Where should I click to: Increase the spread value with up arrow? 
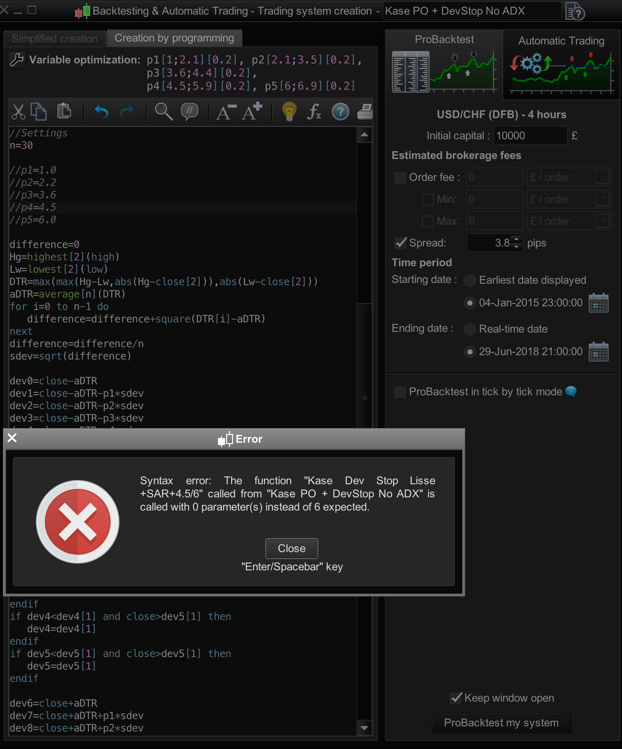tap(516, 239)
